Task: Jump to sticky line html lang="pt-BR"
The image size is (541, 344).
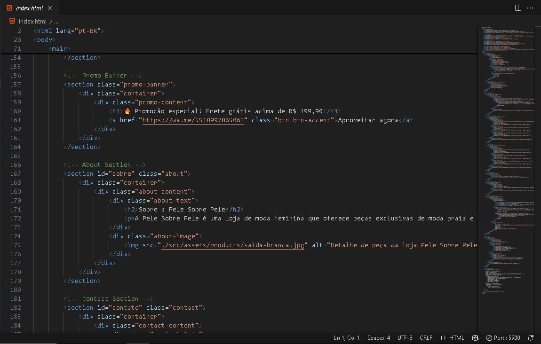Action: click(69, 31)
